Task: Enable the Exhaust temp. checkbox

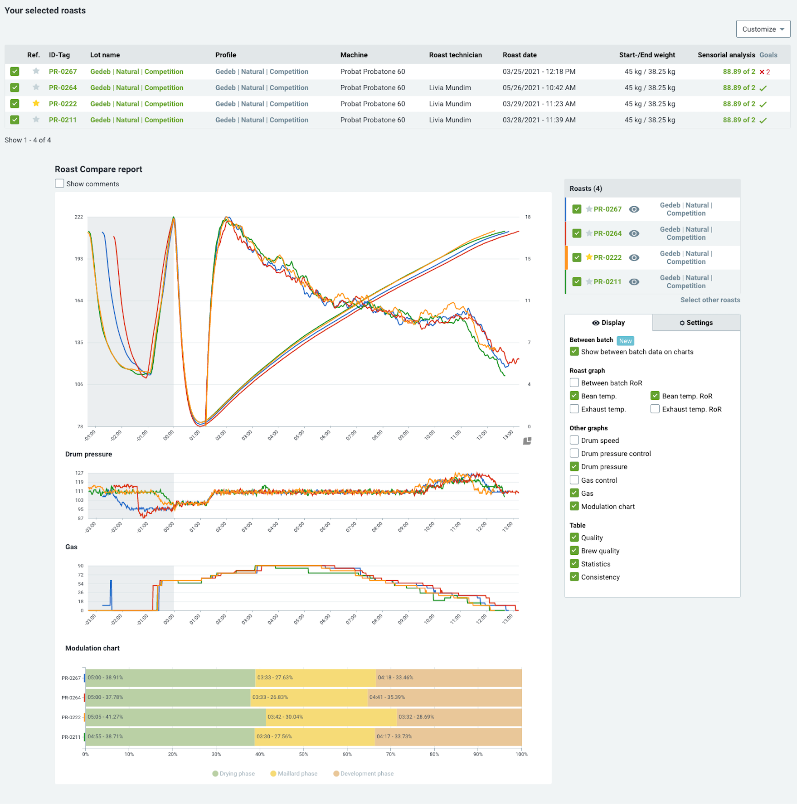Action: pyautogui.click(x=574, y=409)
